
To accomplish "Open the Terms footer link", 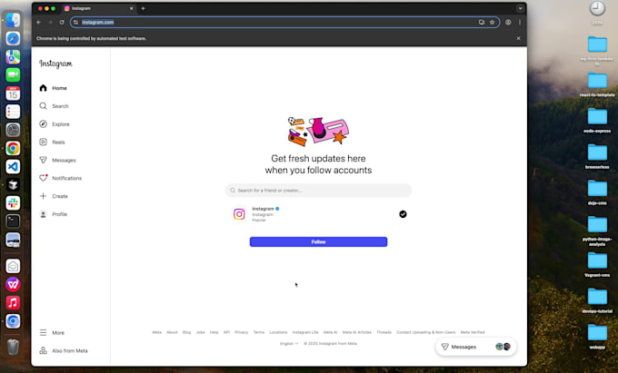I will pyautogui.click(x=258, y=332).
